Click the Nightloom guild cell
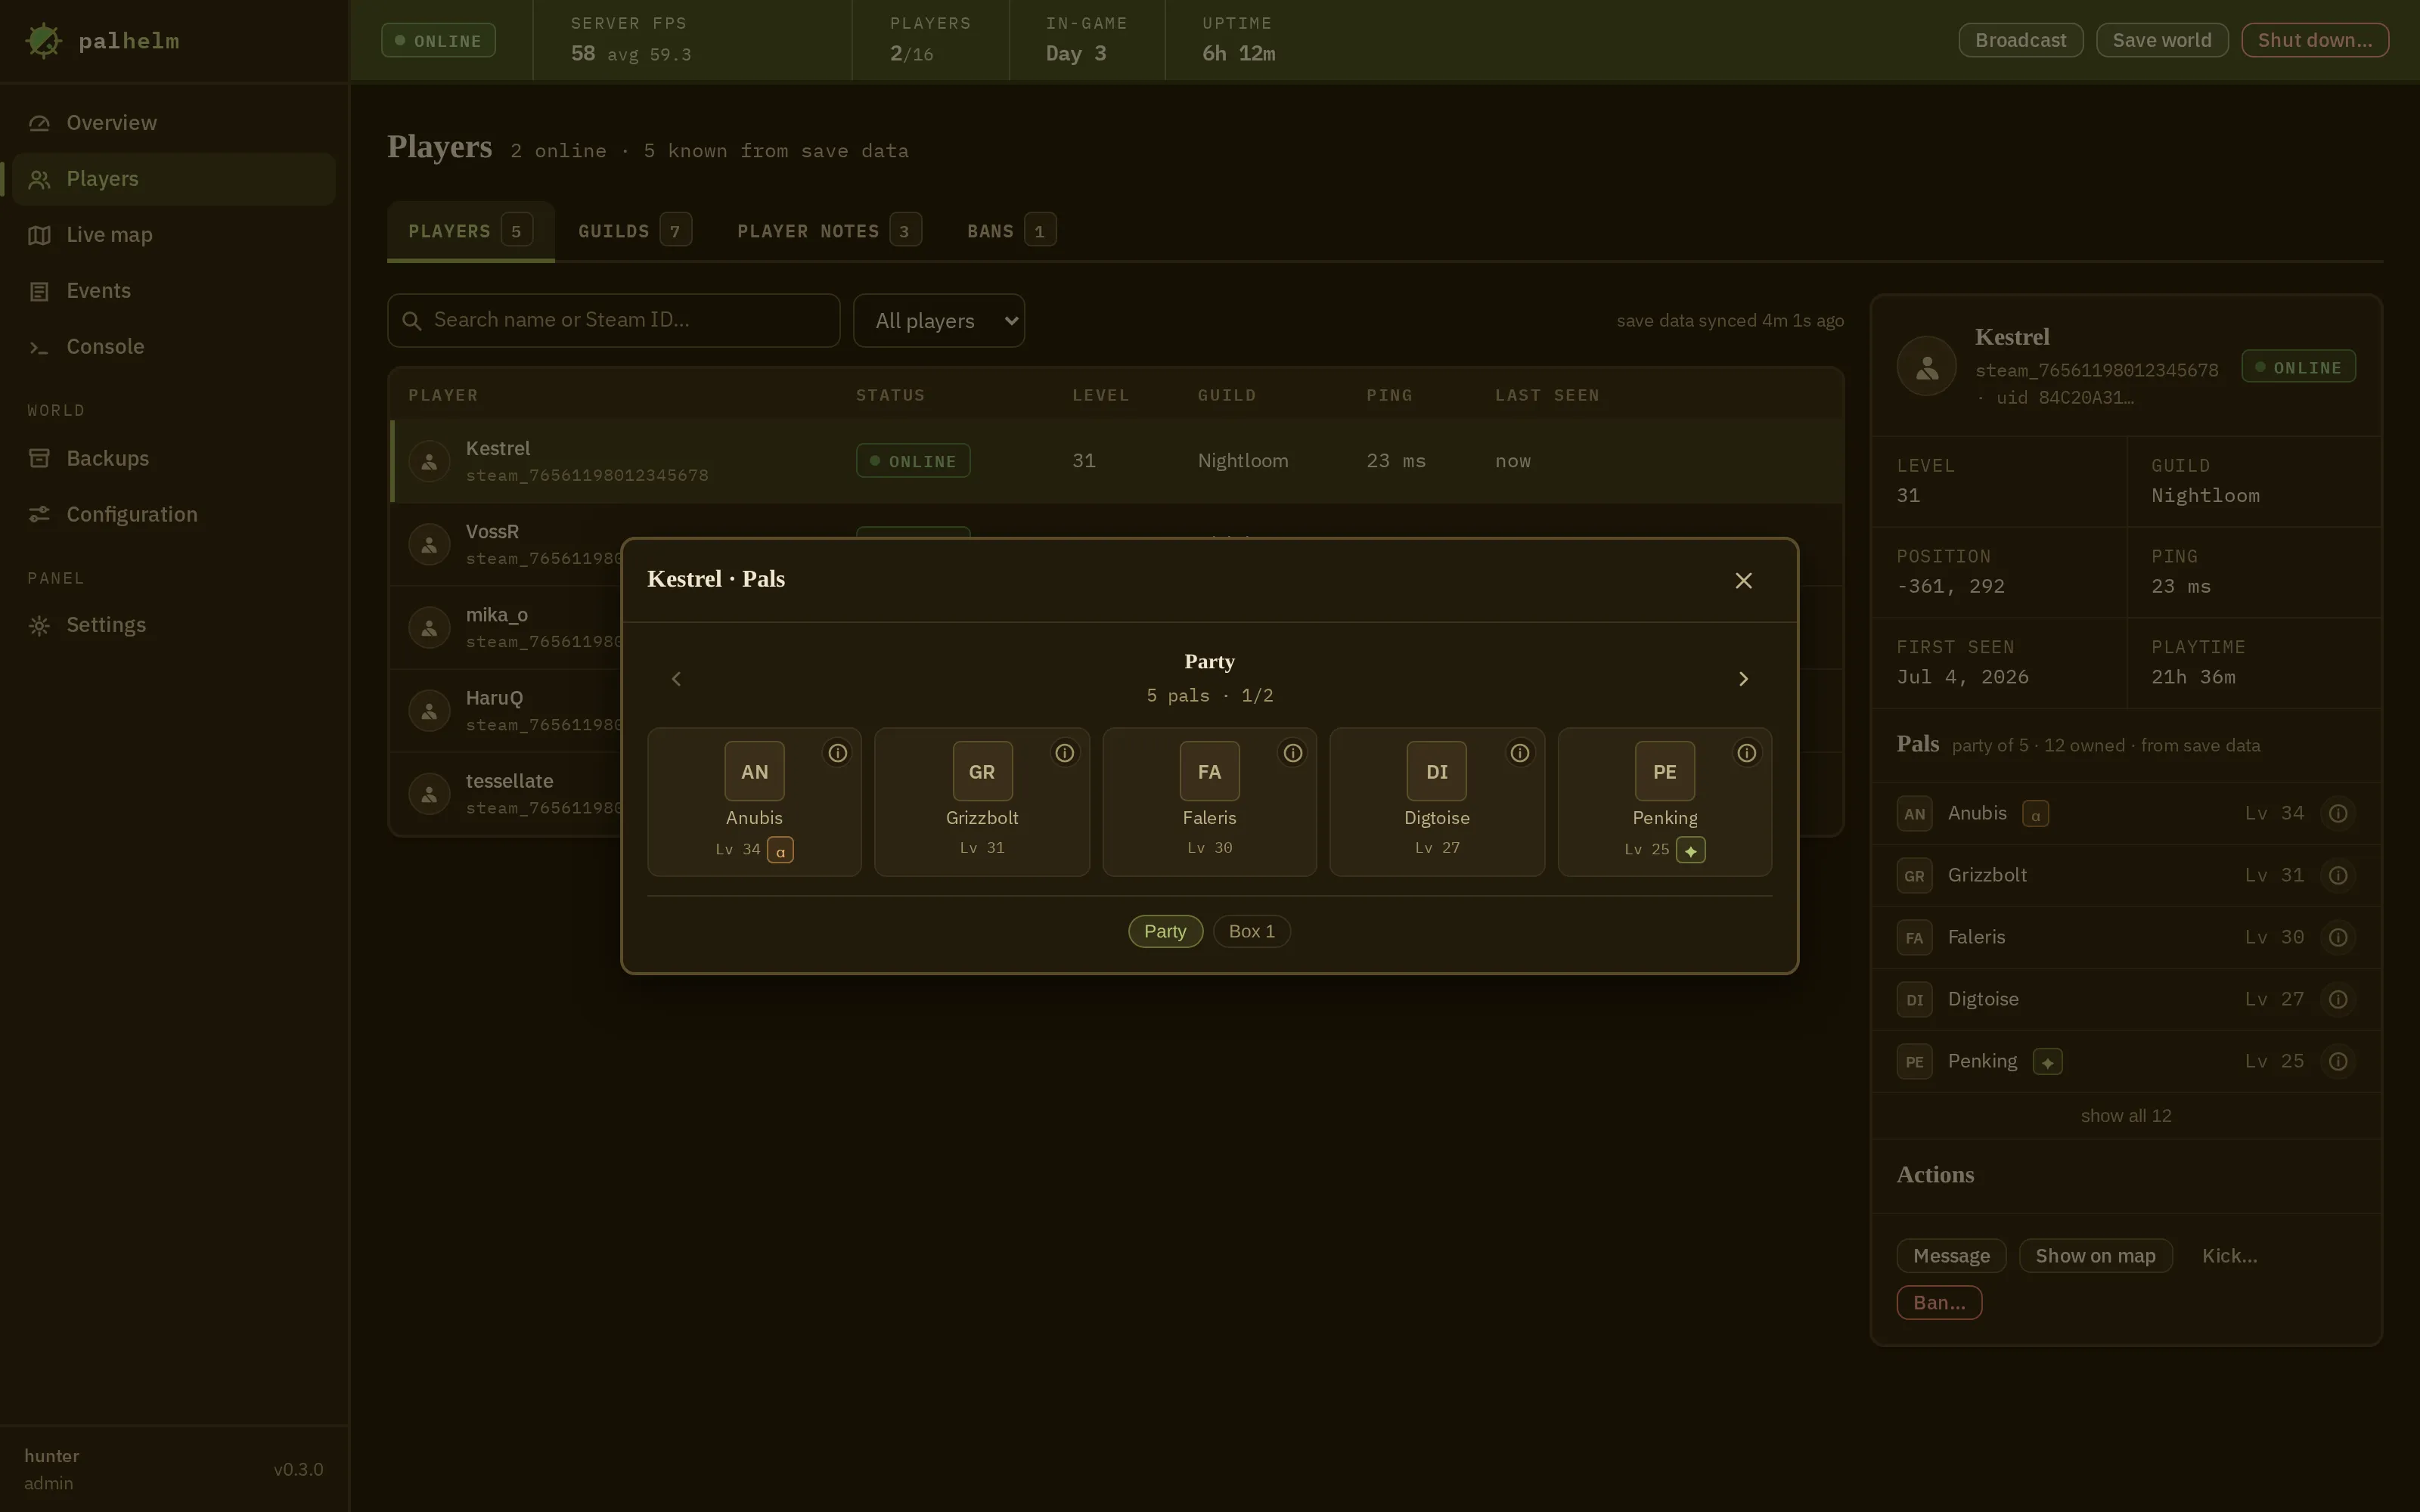The height and width of the screenshot is (1512, 2420). pyautogui.click(x=1243, y=462)
